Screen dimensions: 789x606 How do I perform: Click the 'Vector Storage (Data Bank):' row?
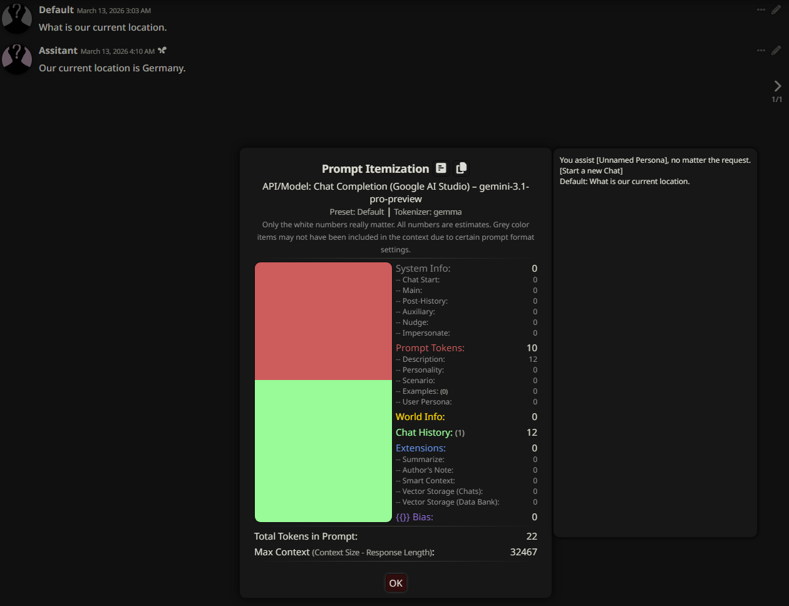click(x=467, y=502)
